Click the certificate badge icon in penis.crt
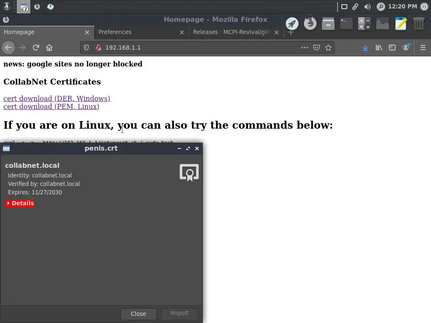 189,172
